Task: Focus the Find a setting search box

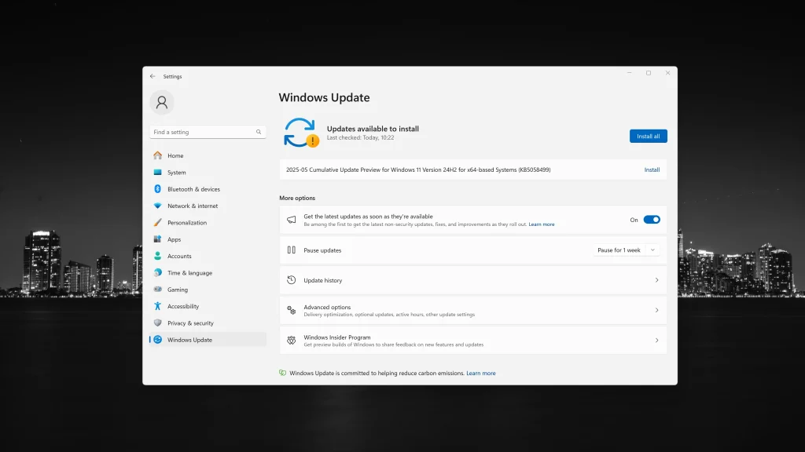Action: click(x=208, y=132)
